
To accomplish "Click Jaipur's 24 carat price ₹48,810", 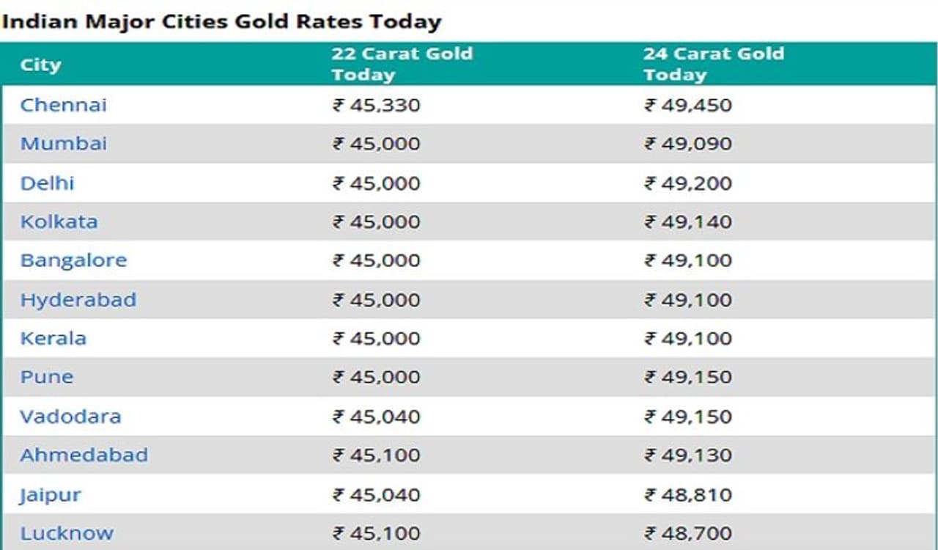I will click(x=688, y=495).
